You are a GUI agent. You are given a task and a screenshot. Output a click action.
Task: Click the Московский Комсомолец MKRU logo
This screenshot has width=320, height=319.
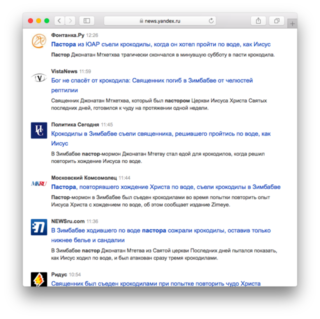pyautogui.click(x=39, y=183)
